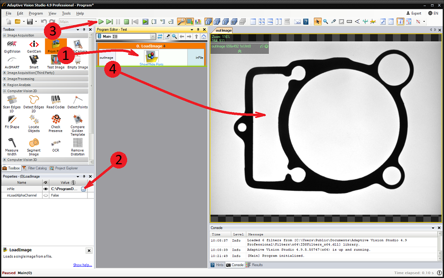Toggle the inFile port visibility eye
Screen dimensions: 444x278
coord(46,189)
